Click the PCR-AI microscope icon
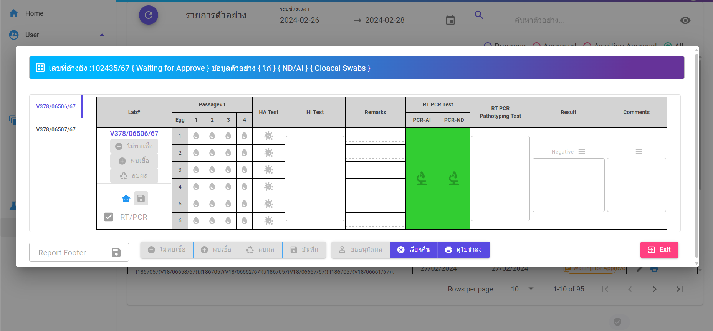Screen dimensions: 713x331 point(422,178)
